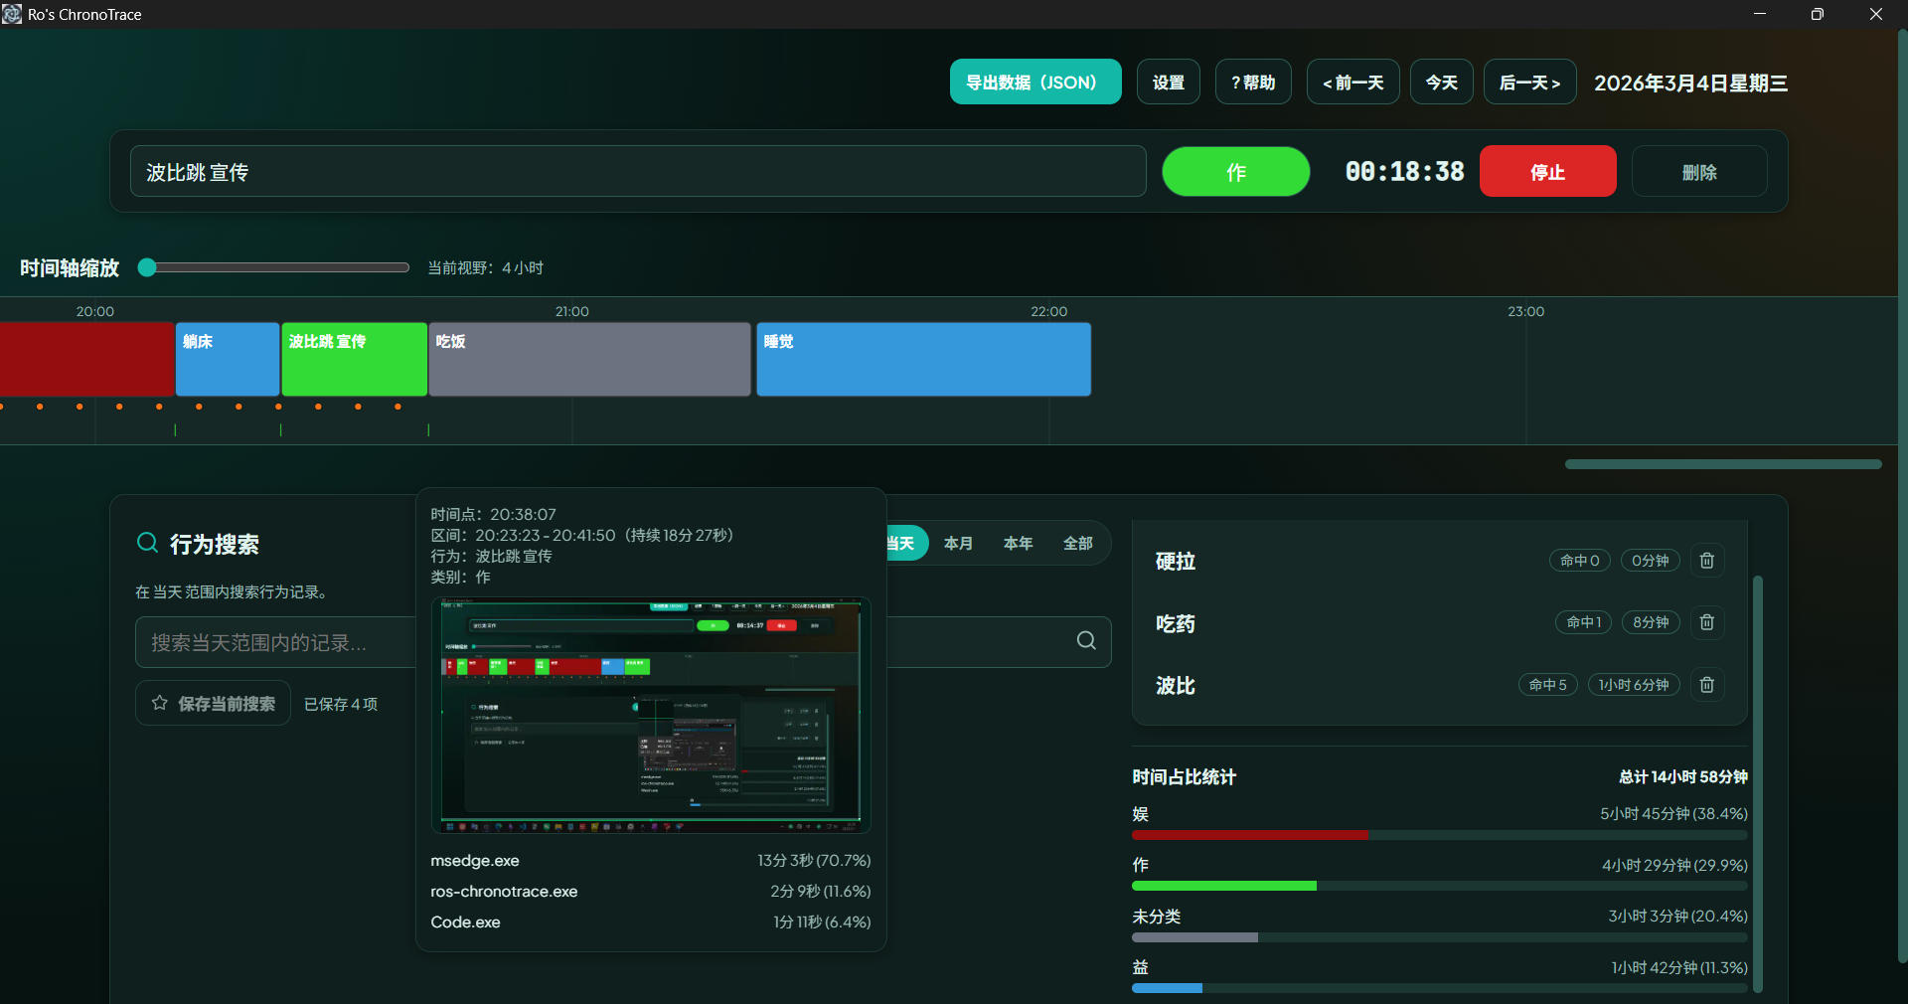Go to previous day with <前一天
Screen dimensions: 1908x1004
[x=1352, y=83]
